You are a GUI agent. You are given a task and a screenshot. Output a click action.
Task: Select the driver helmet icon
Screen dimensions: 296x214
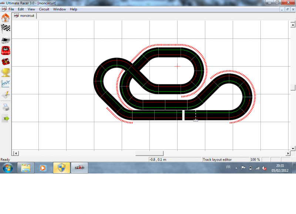click(x=6, y=40)
